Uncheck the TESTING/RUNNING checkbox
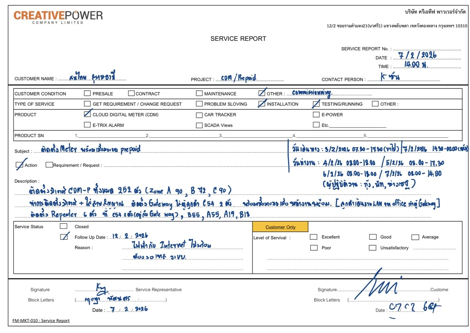 click(316, 104)
